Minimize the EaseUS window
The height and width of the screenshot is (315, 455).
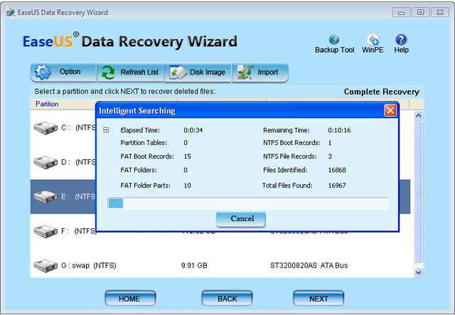point(401,13)
